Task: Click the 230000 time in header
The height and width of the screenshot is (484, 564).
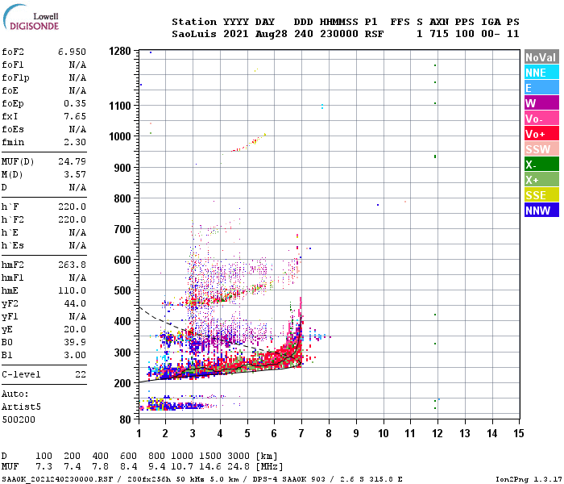Action: pyautogui.click(x=339, y=34)
